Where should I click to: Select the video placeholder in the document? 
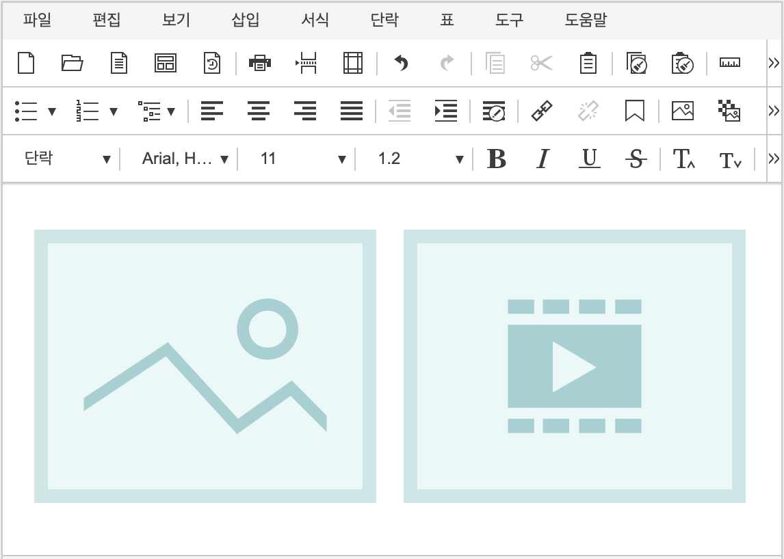pos(574,366)
